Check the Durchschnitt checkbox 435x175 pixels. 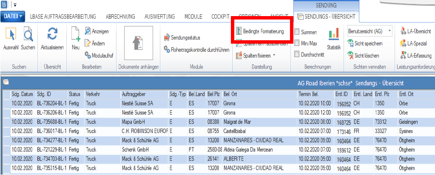pos(297,55)
